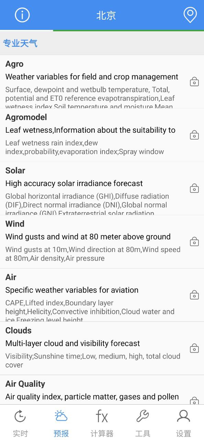Image resolution: width=204 pixels, height=440 pixels.
Task: Open the Solar irradiance forecast entry
Action: click(102, 188)
